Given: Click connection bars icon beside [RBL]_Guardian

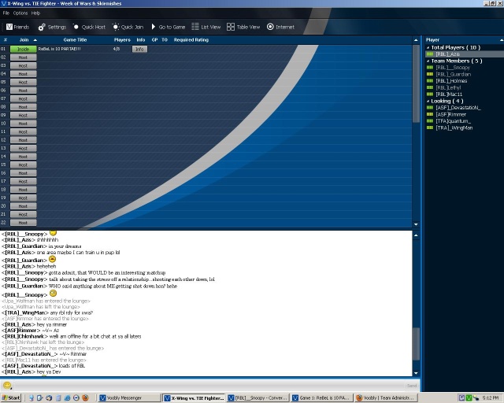Looking at the screenshot, I should 430,74.
